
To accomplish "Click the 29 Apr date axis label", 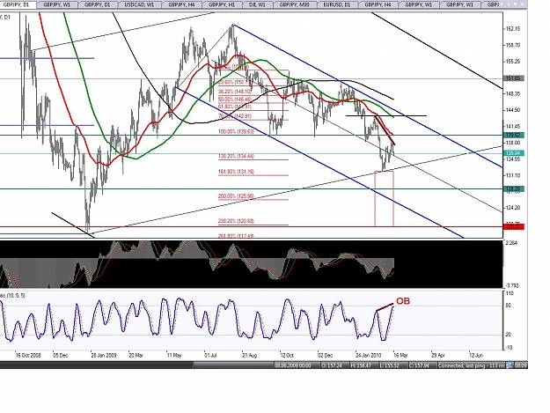I will point(437,356).
